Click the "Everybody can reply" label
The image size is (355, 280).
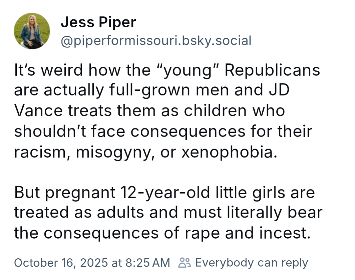(x=251, y=263)
